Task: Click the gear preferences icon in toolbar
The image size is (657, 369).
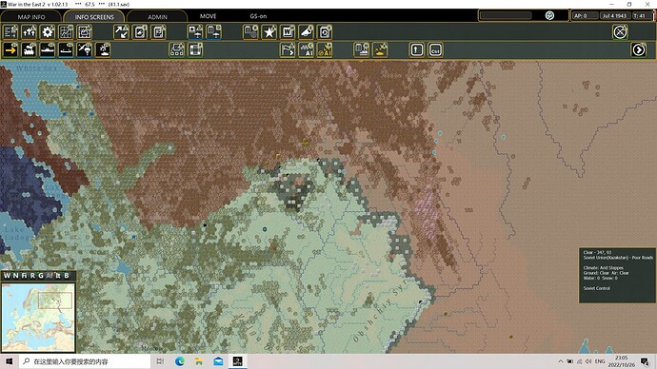Action: 48,31
